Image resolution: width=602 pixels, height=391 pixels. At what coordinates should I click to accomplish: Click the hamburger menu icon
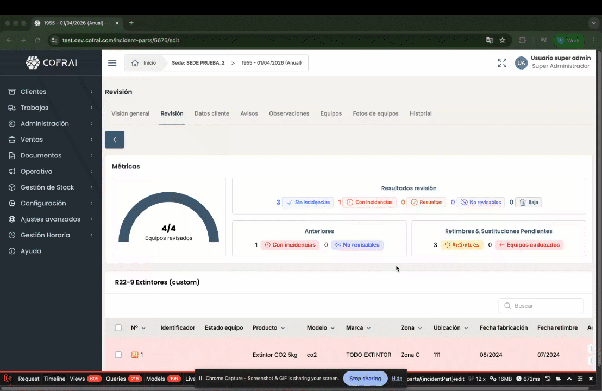[x=112, y=63]
